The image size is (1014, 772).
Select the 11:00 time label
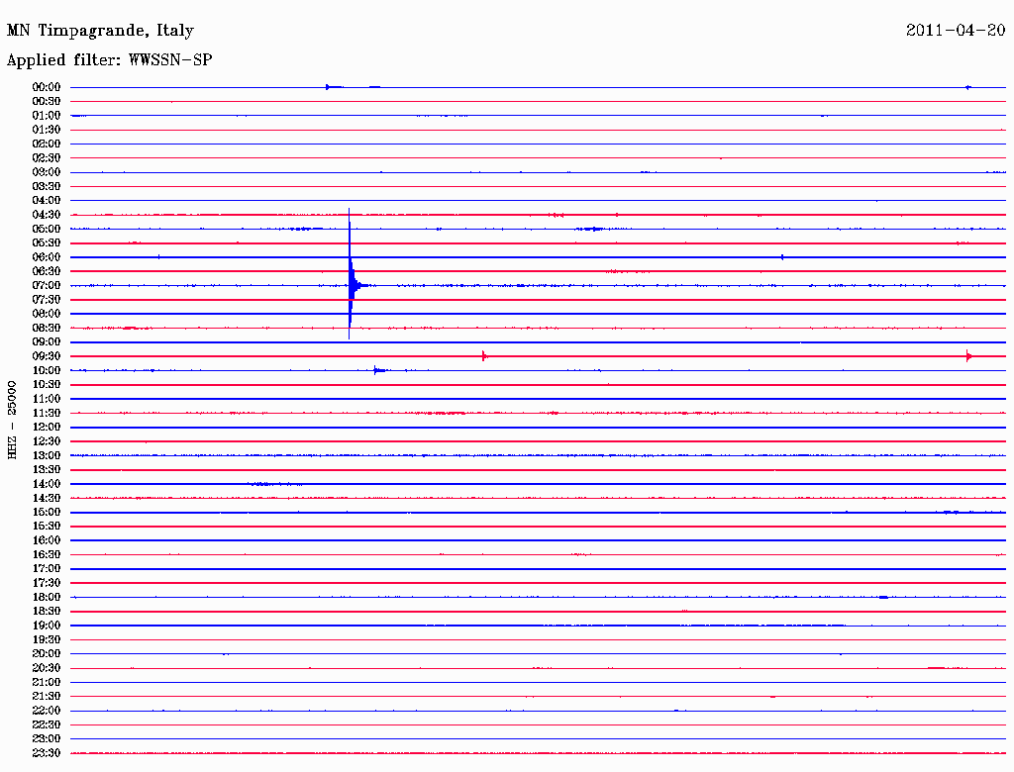coord(47,399)
